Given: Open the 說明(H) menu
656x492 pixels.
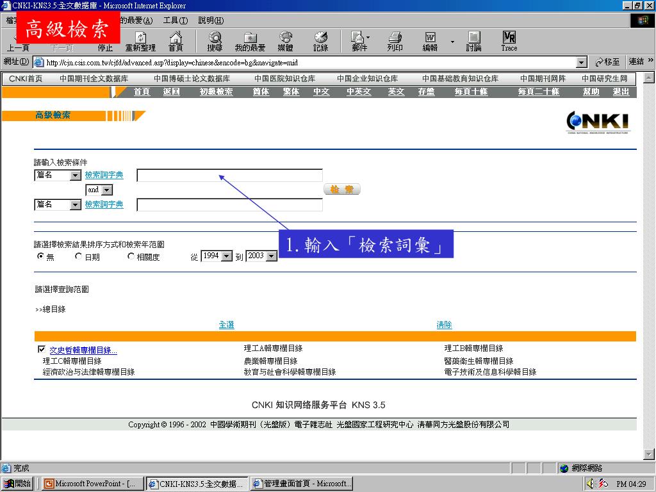Looking at the screenshot, I should coord(211,20).
